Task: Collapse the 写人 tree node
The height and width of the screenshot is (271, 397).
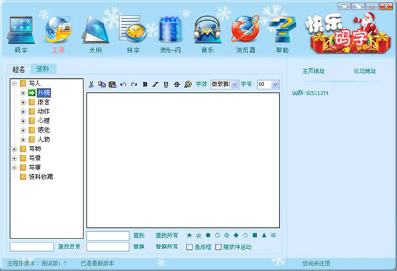Action: click(15, 83)
